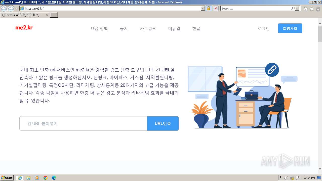Click the IE Search box
The height and width of the screenshot is (181, 322).
pyautogui.click(x=256, y=8)
